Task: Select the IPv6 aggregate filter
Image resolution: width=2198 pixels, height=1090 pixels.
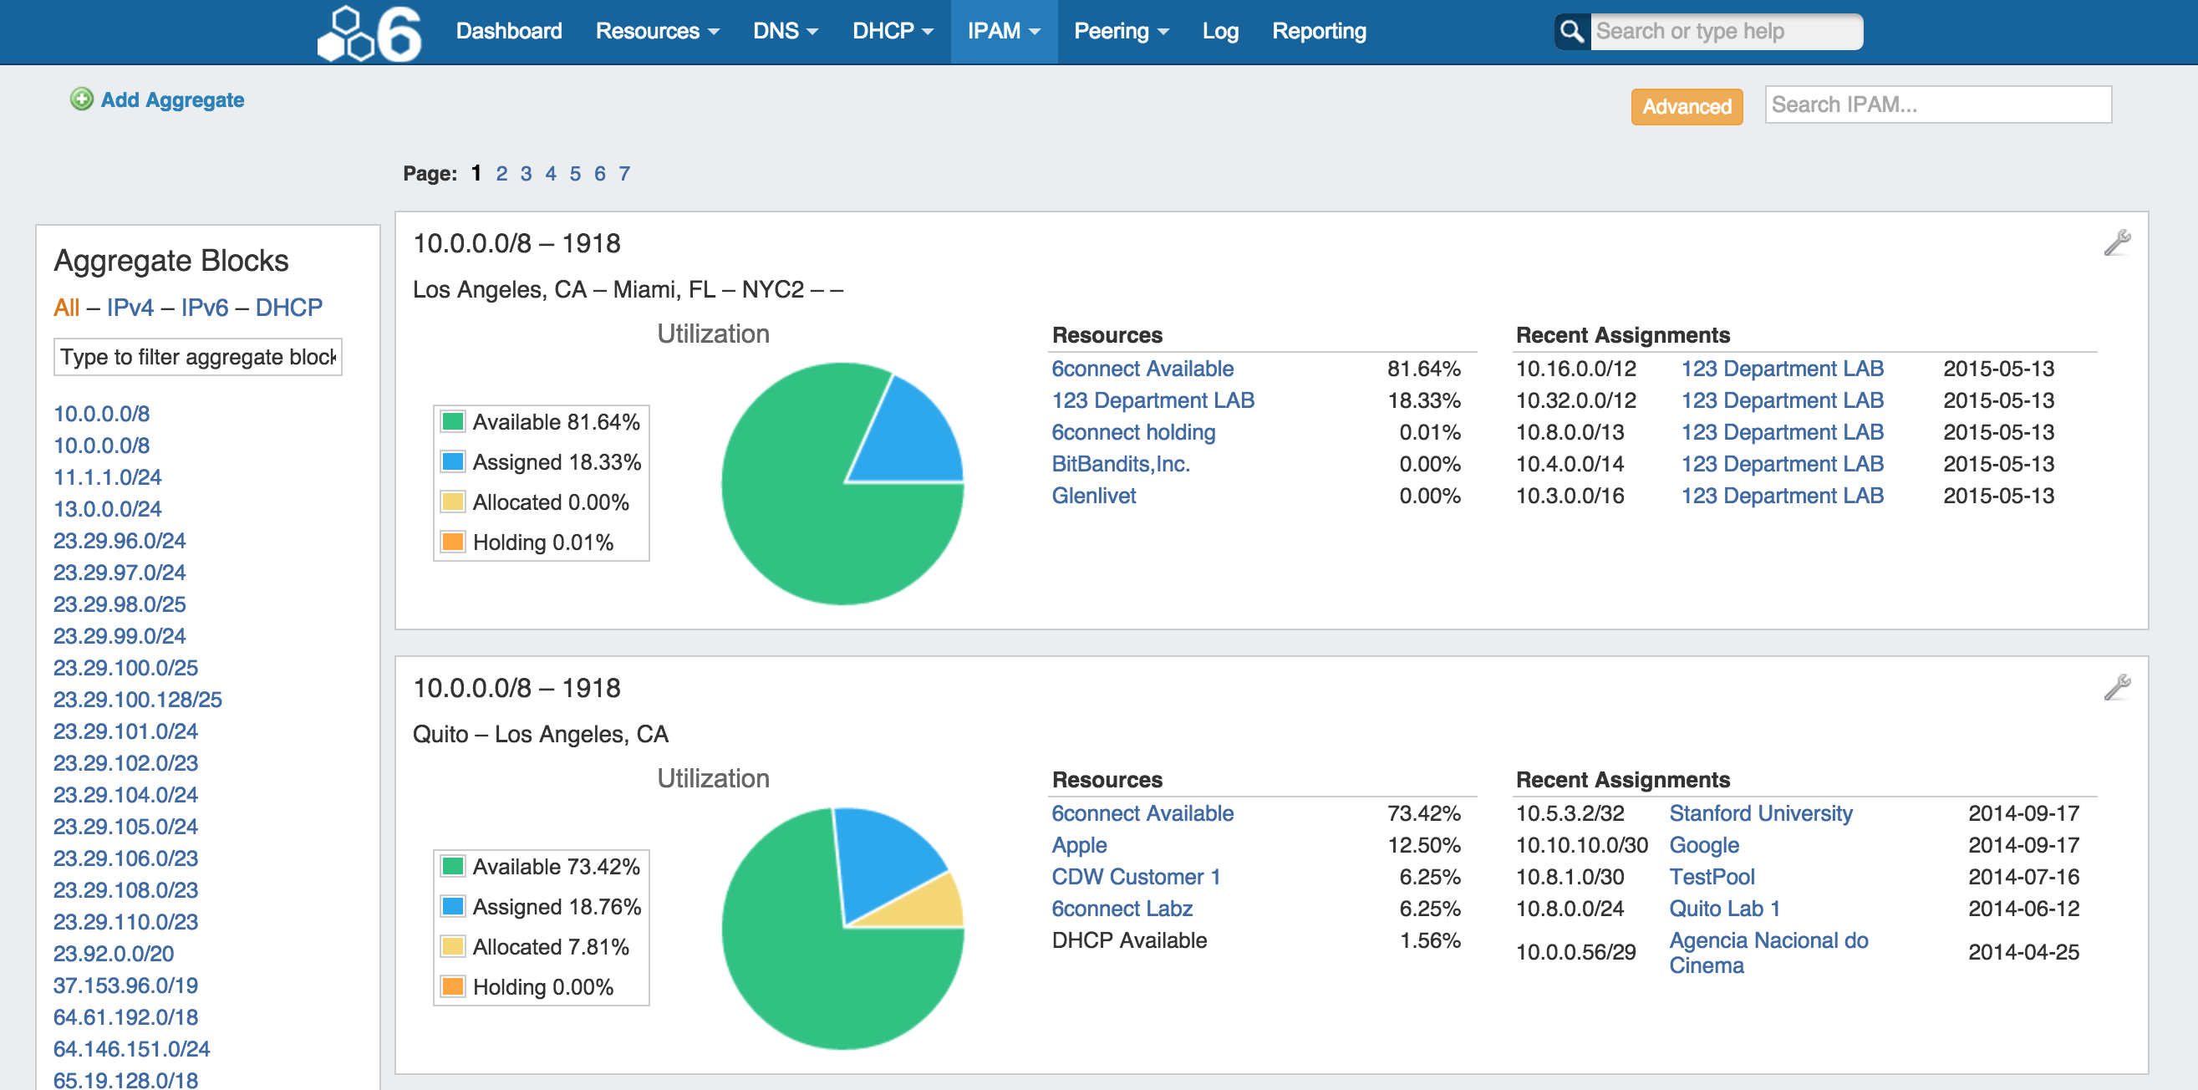Action: (204, 308)
